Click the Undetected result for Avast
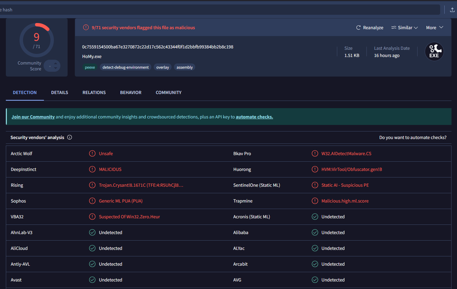Viewport: 457px width, 289px height. coord(110,280)
